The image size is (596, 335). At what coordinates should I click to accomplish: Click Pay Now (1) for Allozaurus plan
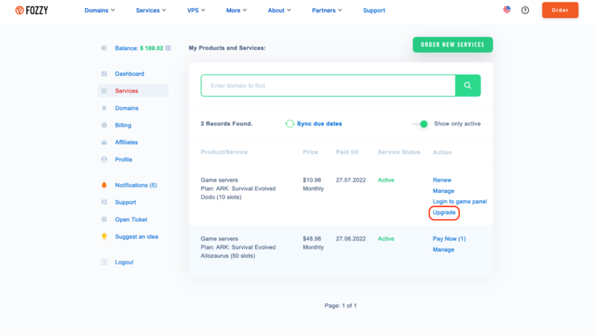449,239
